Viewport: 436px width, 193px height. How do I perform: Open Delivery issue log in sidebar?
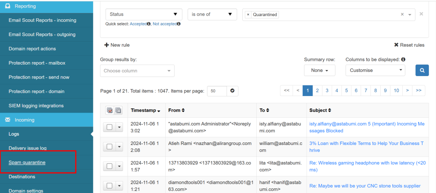28,148
